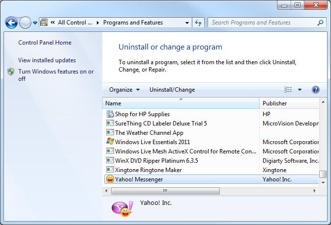
Task: Click HP publisher cell
Action: tap(267, 114)
